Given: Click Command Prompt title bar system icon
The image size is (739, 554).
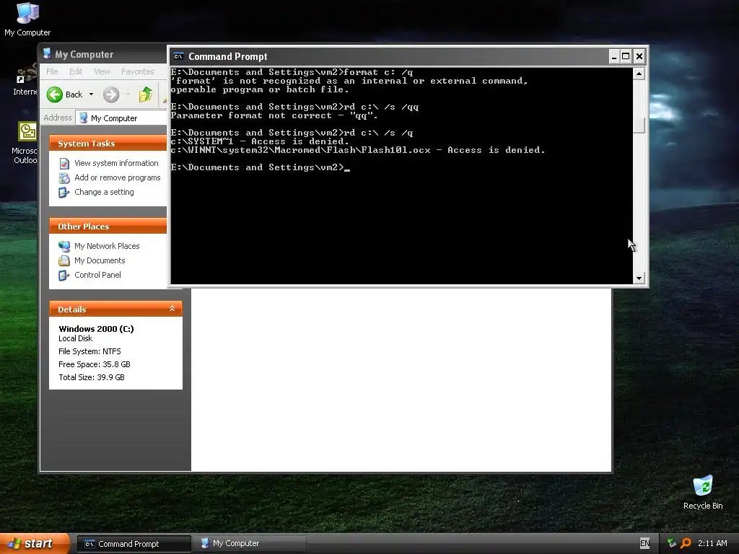Looking at the screenshot, I should pos(178,56).
